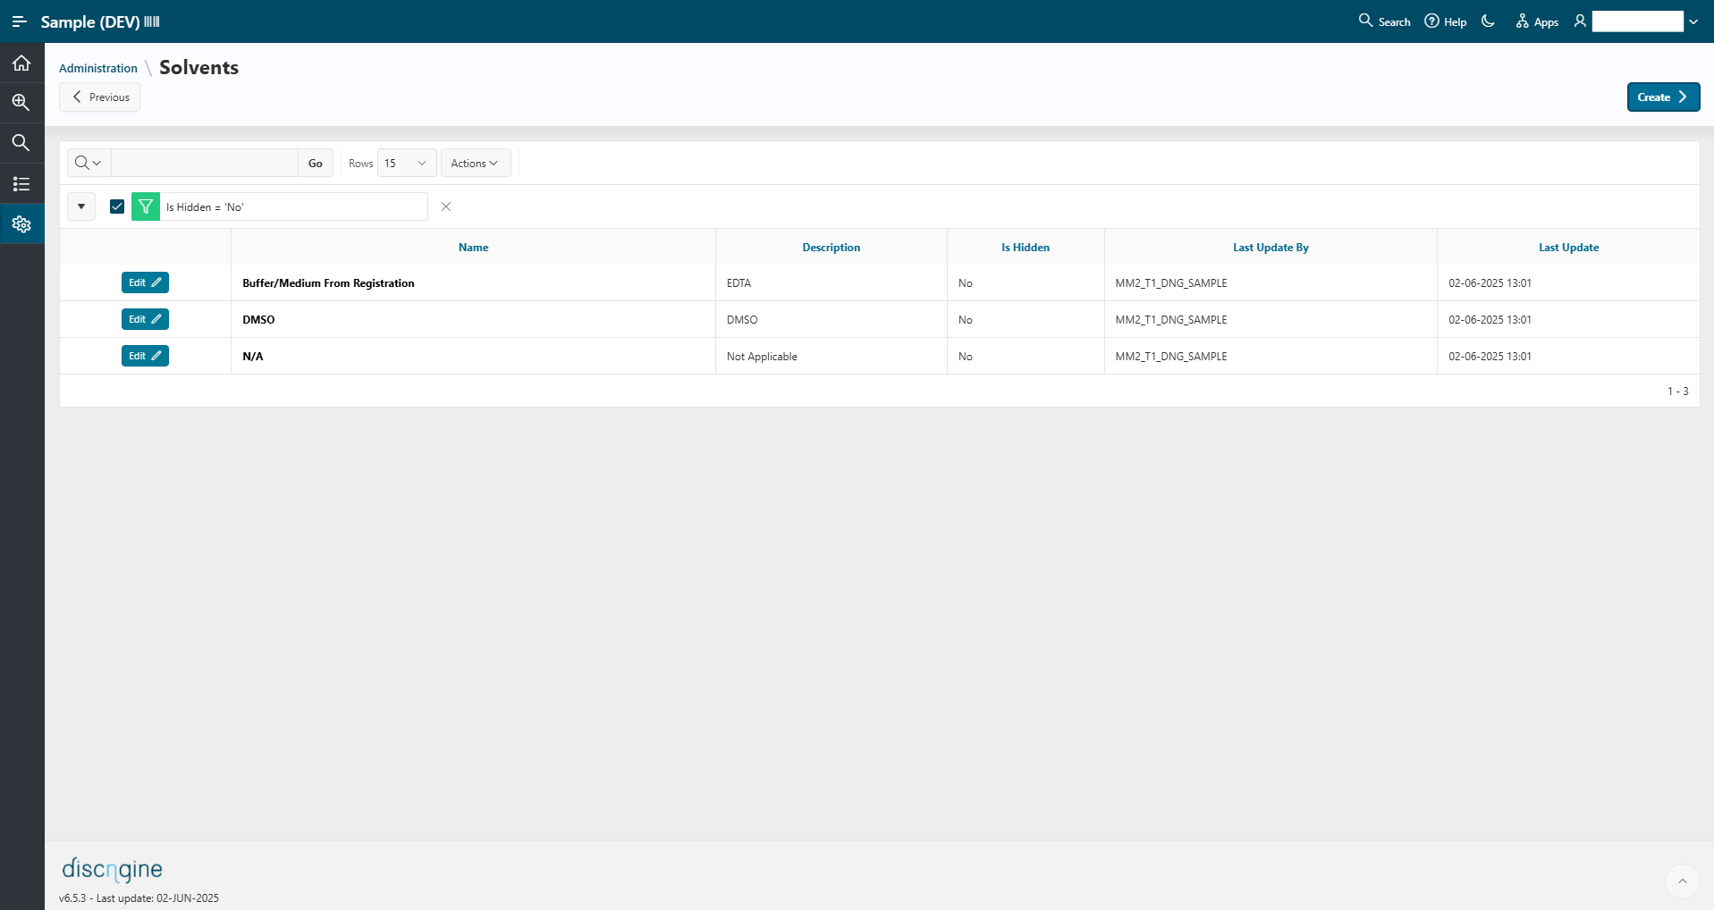Click the discngine footer logo
Image resolution: width=1714 pixels, height=910 pixels.
click(x=112, y=869)
